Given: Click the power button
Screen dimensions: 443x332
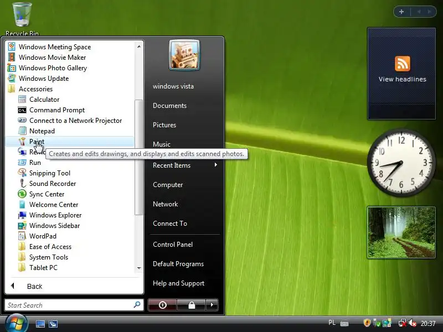Looking at the screenshot, I should click(x=162, y=305).
